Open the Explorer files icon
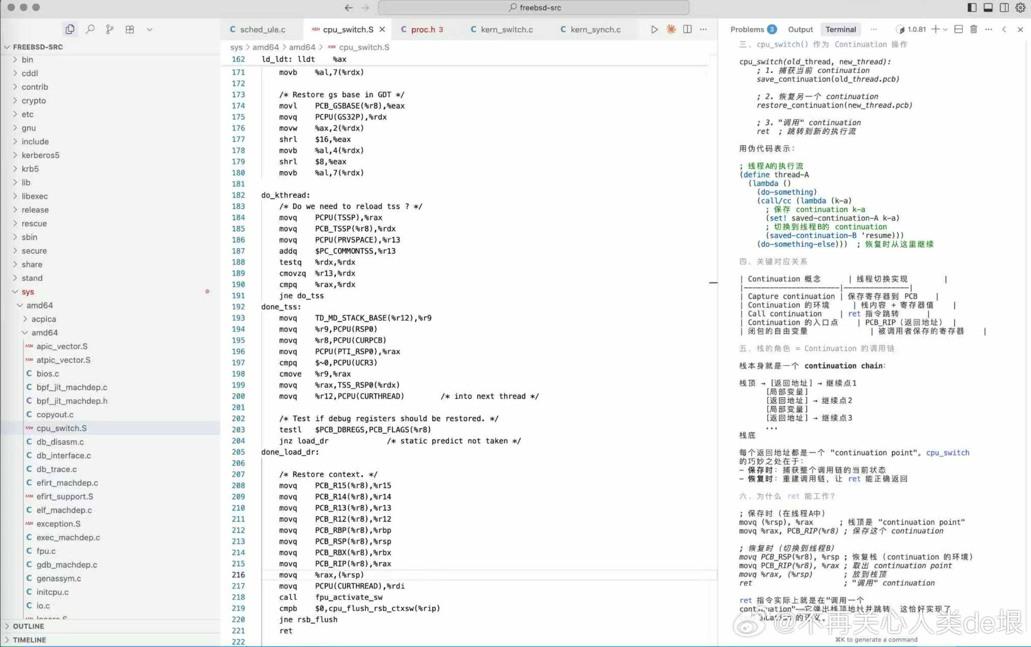 70,29
